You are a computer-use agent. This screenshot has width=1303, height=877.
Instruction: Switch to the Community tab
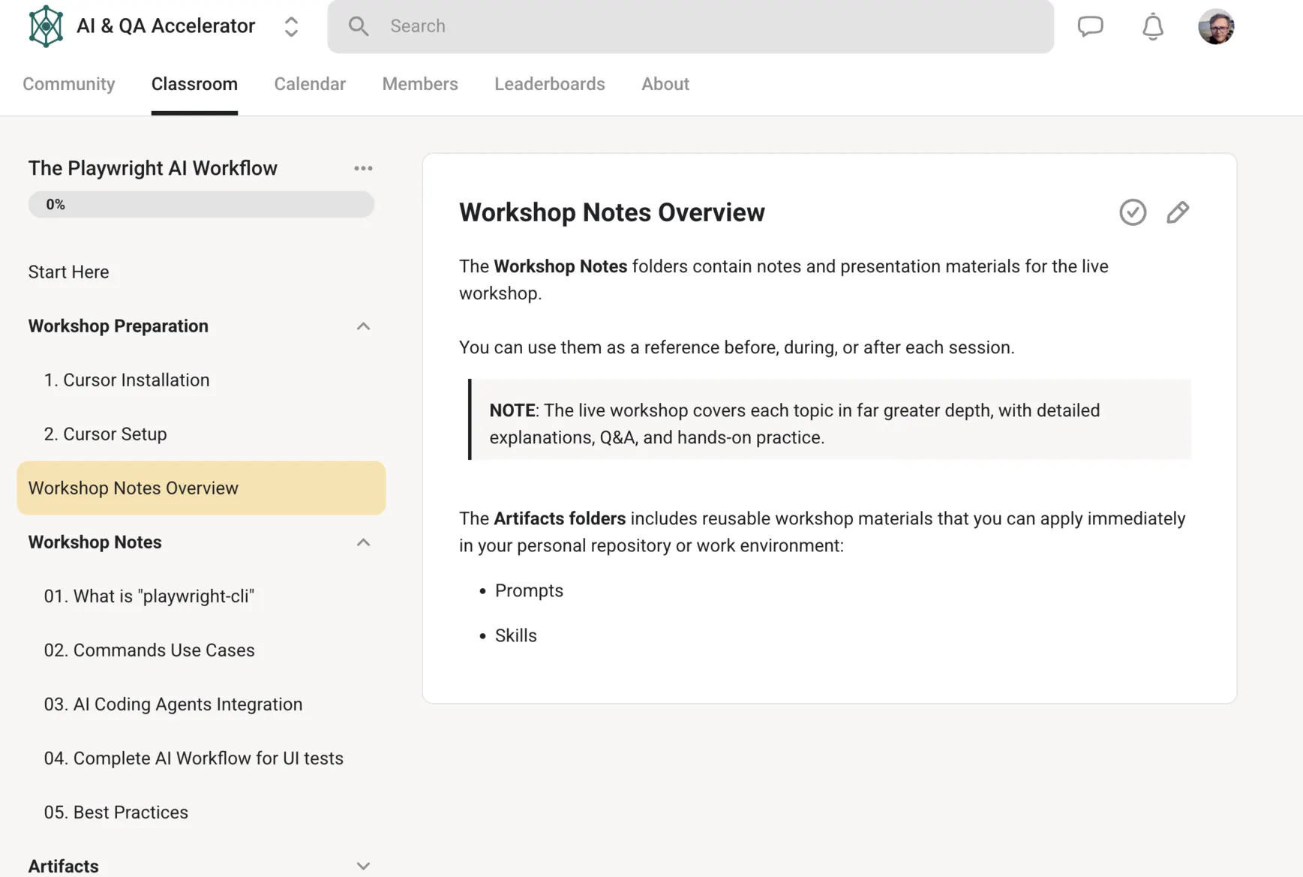(x=69, y=84)
